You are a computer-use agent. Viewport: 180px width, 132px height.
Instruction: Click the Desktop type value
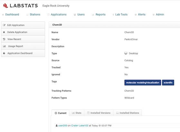point(133,53)
